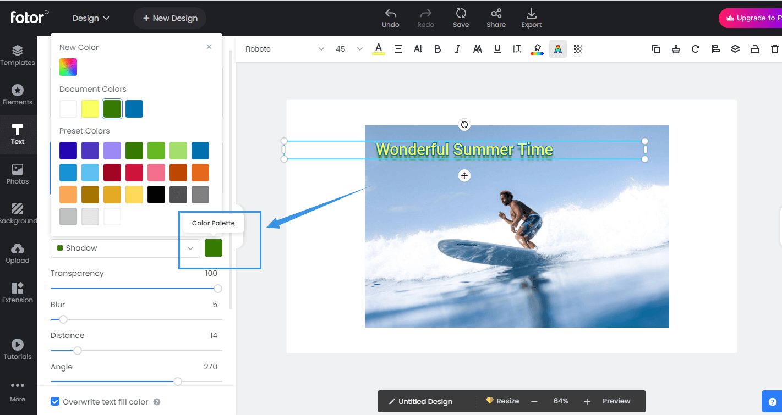Open the Upload panel
The width and height of the screenshot is (782, 415).
(x=18, y=253)
